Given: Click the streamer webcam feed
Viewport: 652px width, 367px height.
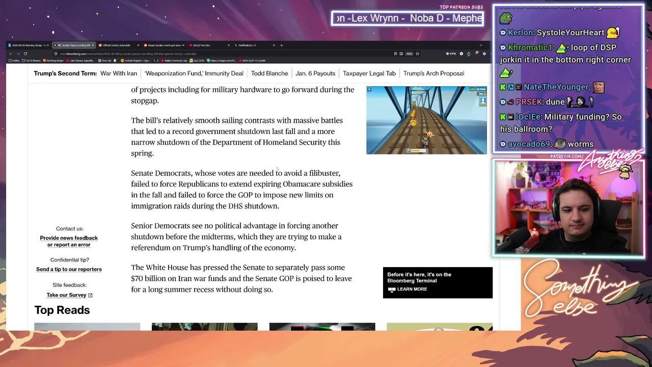Looking at the screenshot, I should [568, 208].
